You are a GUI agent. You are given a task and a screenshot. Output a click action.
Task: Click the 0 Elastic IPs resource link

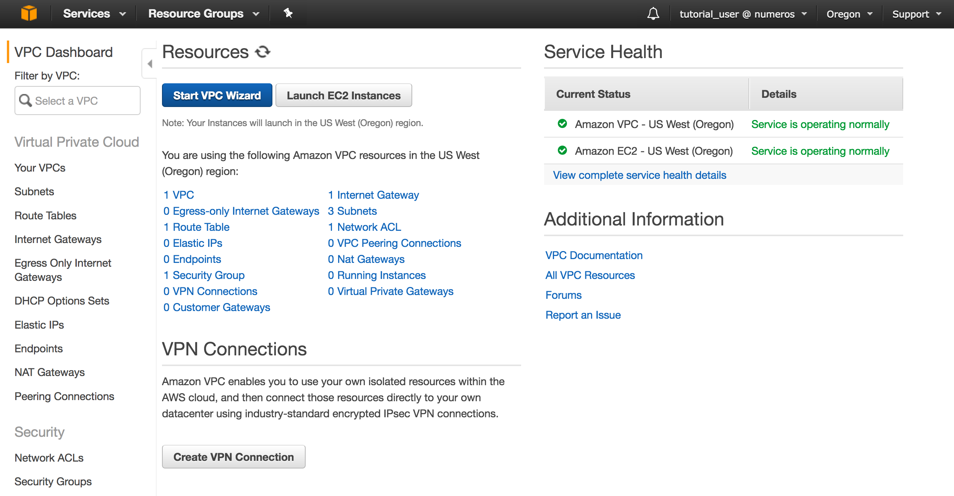tap(193, 243)
